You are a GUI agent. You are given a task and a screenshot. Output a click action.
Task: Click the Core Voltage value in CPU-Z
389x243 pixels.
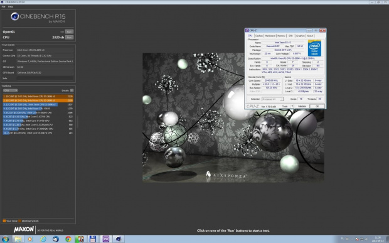[x=297, y=53]
